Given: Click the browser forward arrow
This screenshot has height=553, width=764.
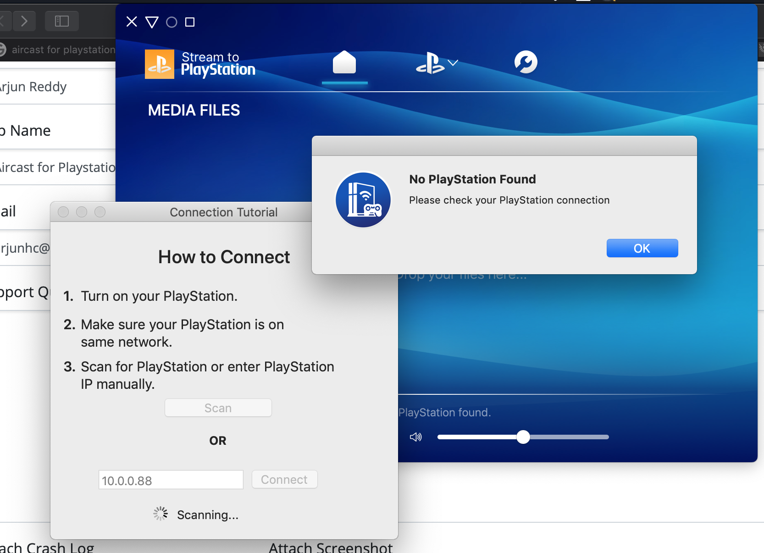Looking at the screenshot, I should [x=24, y=21].
